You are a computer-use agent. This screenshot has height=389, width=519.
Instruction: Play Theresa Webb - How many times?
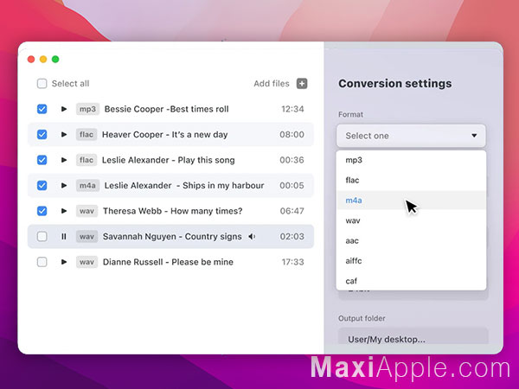click(x=64, y=211)
